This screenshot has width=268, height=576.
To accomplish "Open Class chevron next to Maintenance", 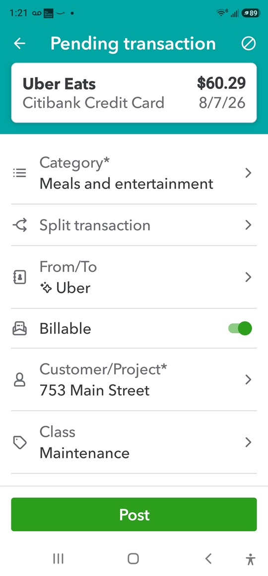I will click(x=248, y=442).
